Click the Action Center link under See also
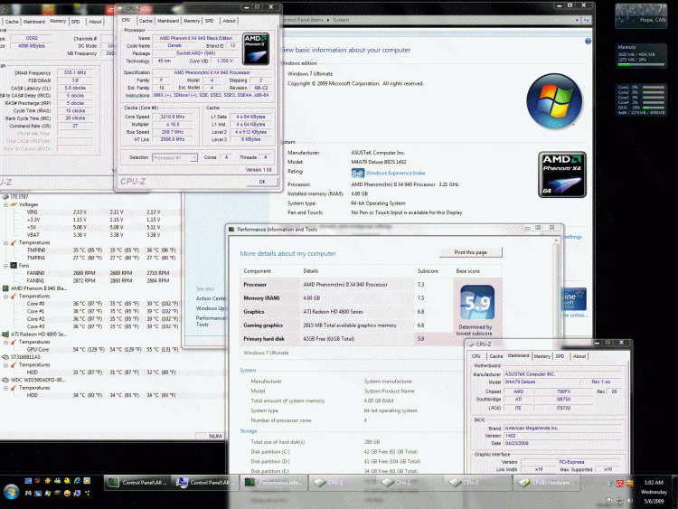This screenshot has height=509, width=678. 211,298
